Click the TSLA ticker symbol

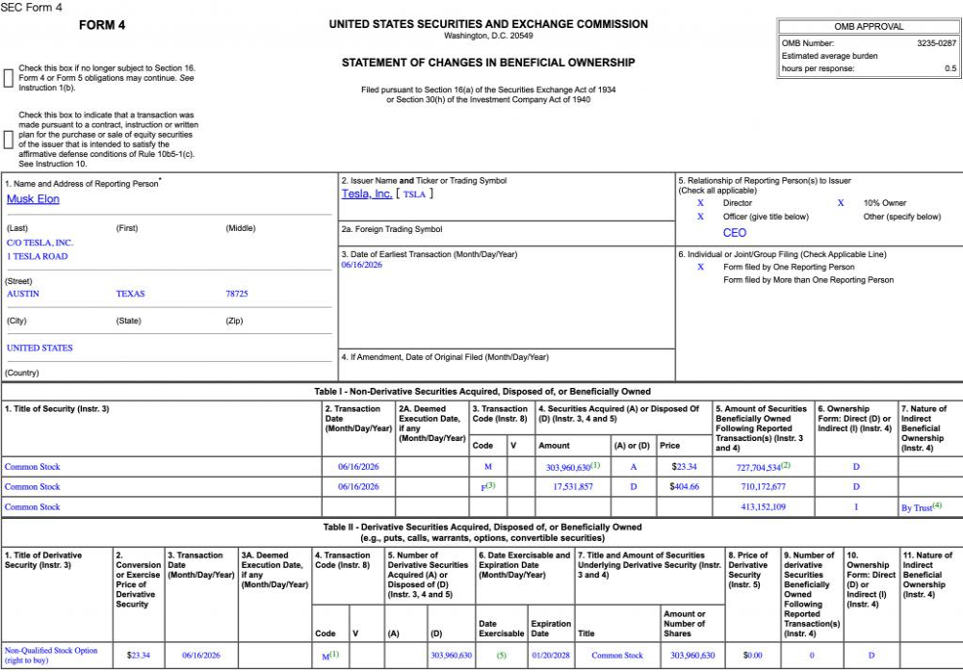click(414, 194)
